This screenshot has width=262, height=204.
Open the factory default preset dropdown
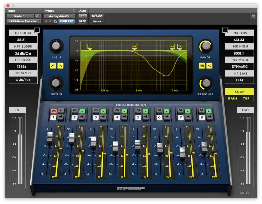(x=60, y=16)
